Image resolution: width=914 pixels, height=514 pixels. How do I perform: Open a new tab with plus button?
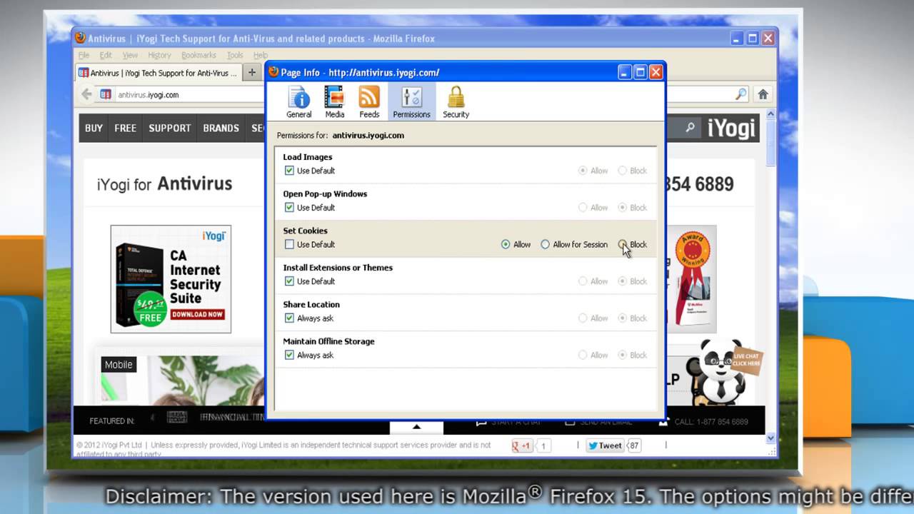point(251,72)
